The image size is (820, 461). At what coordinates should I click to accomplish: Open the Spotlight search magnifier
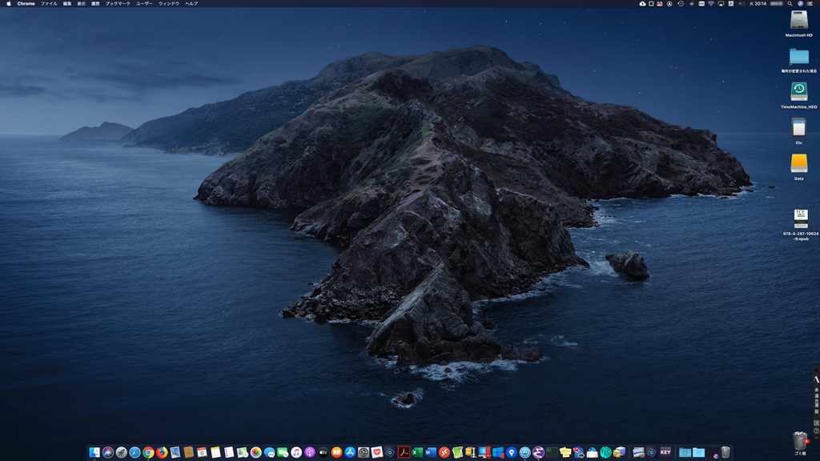(790, 4)
